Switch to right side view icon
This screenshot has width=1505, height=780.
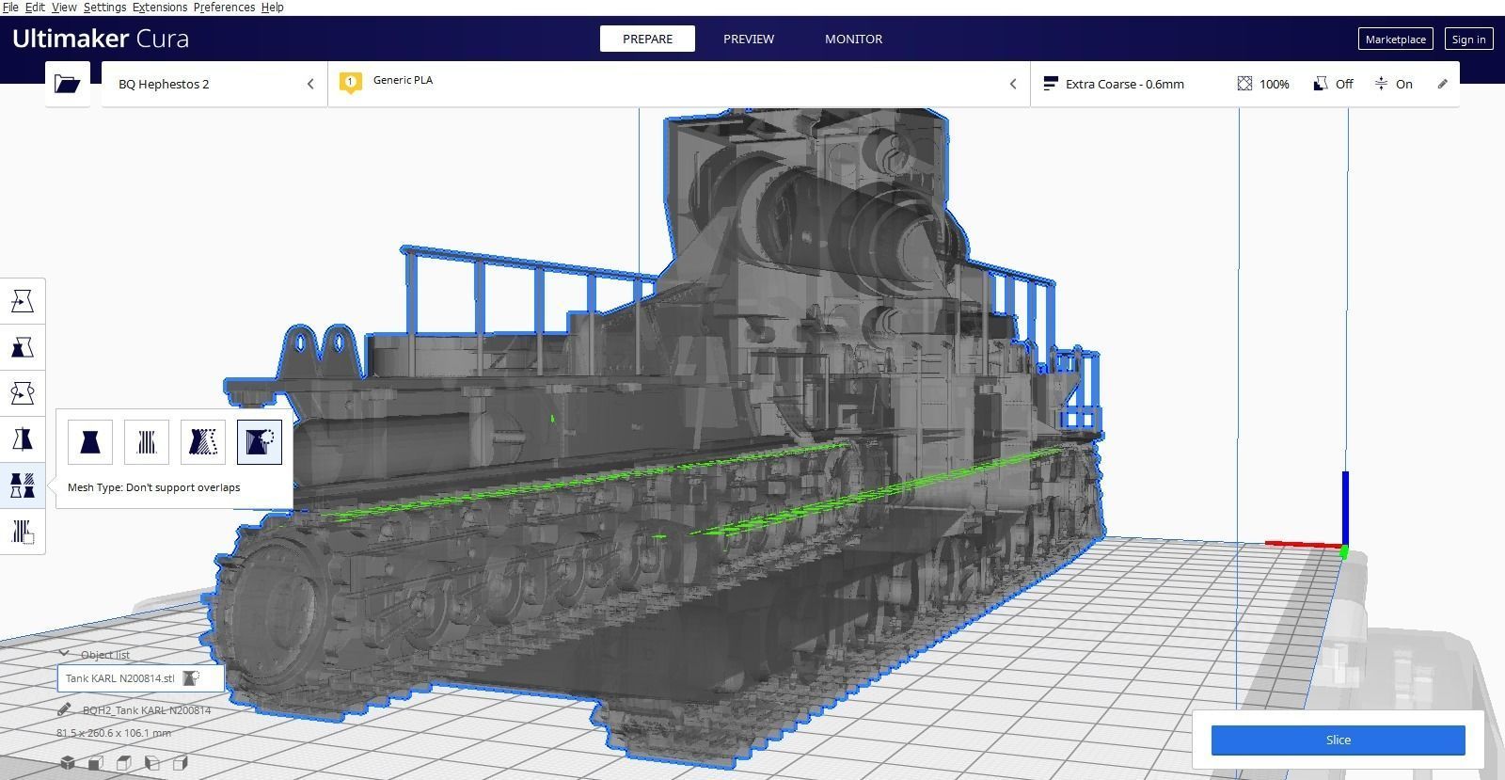pos(181,763)
